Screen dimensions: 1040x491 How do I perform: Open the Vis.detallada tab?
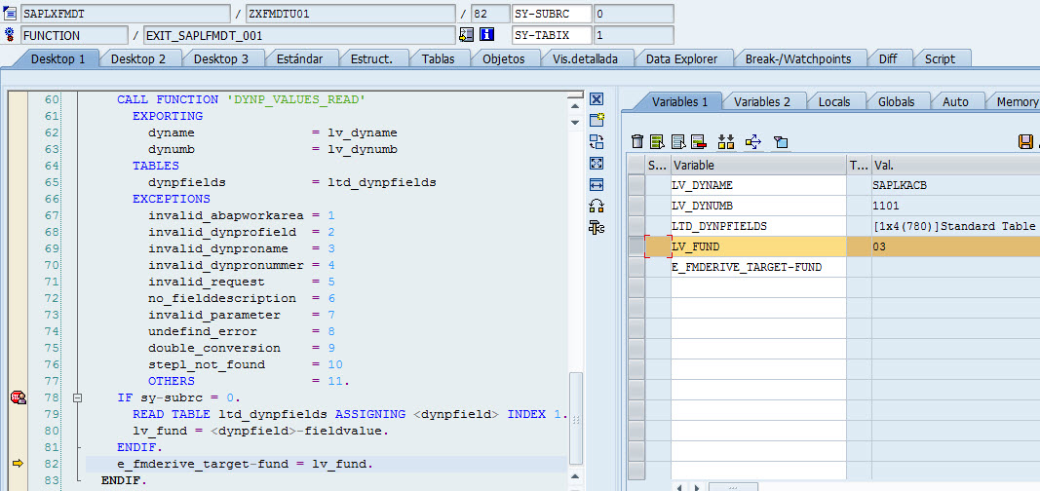click(585, 59)
